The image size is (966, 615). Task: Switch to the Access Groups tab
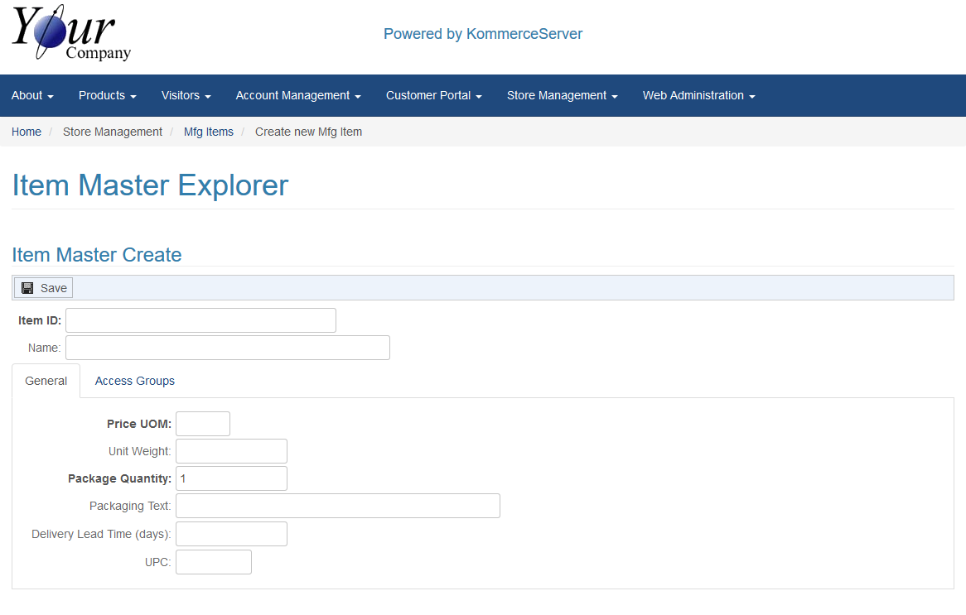135,382
